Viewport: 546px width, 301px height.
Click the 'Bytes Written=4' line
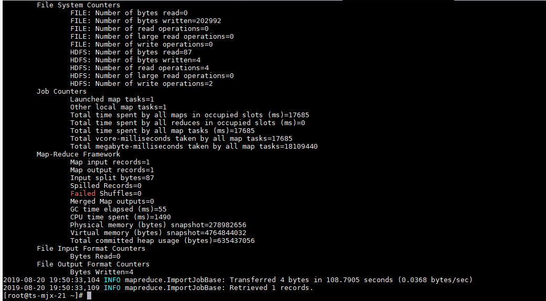coord(101,272)
